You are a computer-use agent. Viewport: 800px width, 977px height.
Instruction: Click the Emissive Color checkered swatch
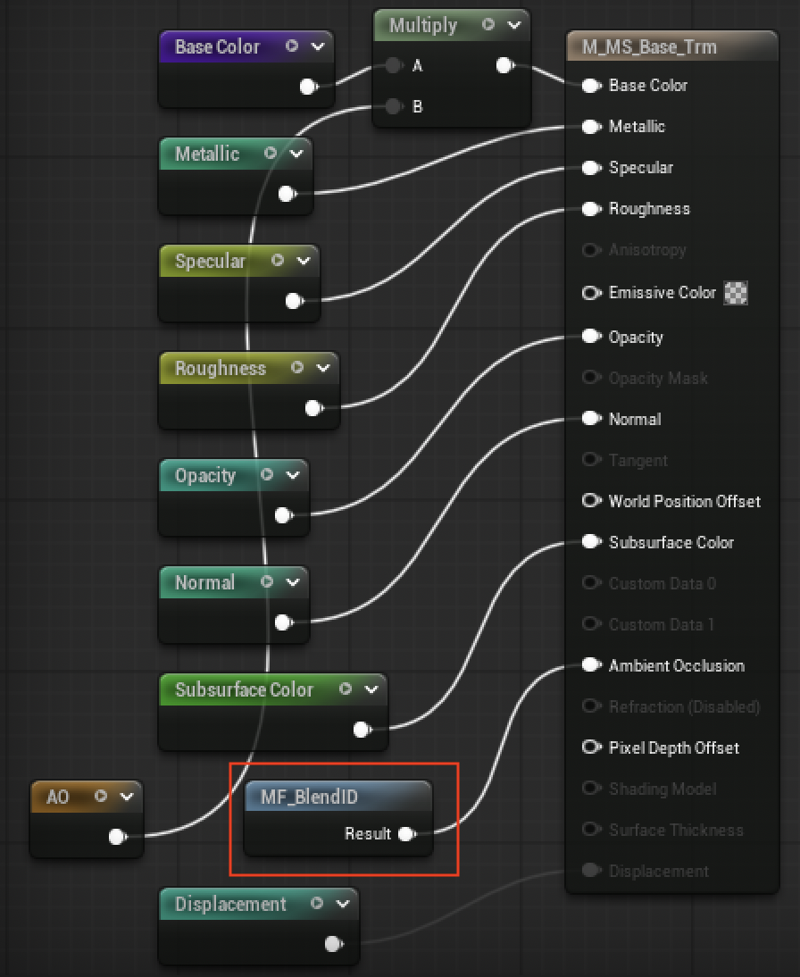tap(736, 293)
